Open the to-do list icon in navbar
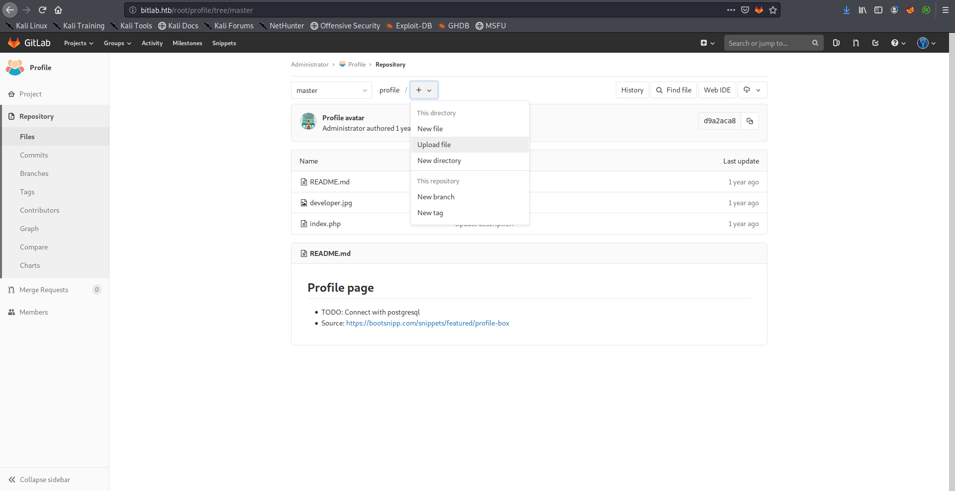This screenshot has width=955, height=491. [x=875, y=43]
